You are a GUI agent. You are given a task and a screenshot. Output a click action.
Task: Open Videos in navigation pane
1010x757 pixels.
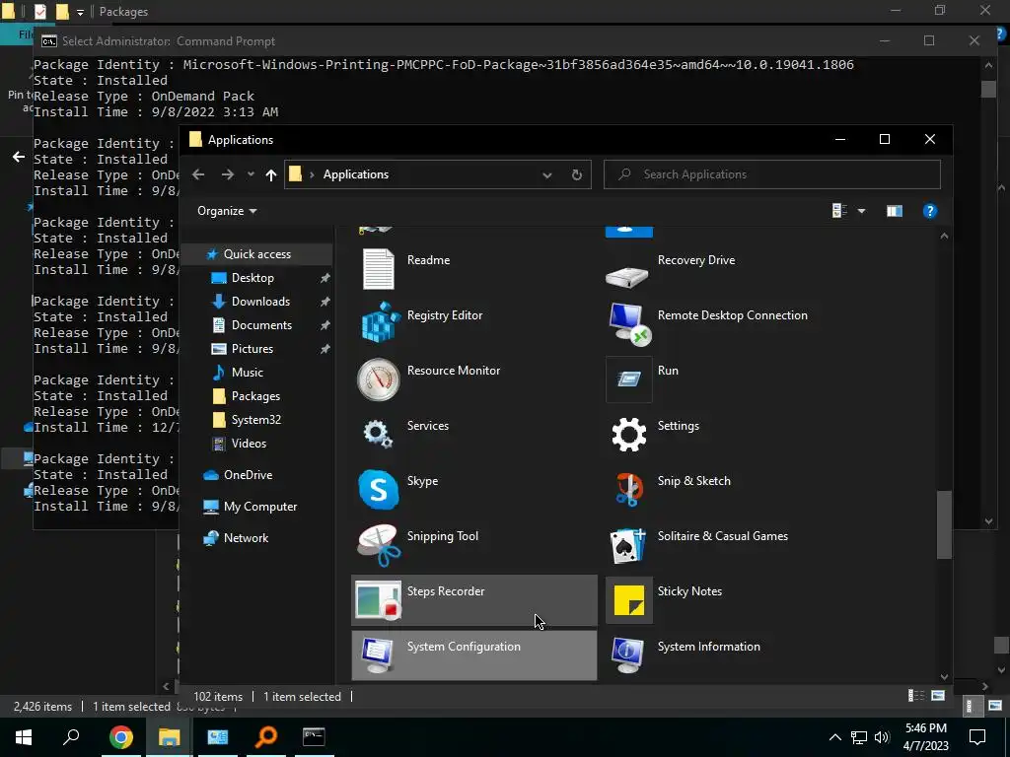249,444
